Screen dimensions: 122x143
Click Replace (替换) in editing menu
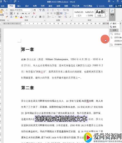(x=113, y=27)
